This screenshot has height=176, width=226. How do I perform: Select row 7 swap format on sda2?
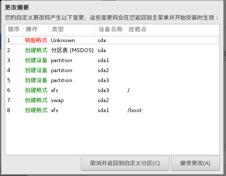pos(112,100)
